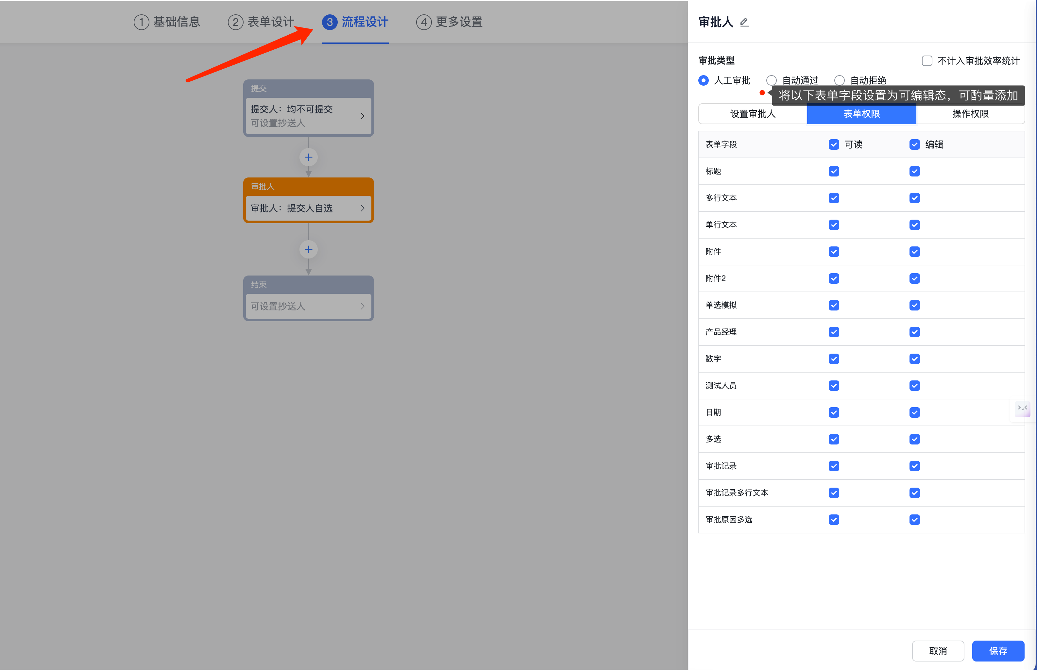The image size is (1037, 670).
Task: Go to step 4 更多设置
Action: point(450,22)
